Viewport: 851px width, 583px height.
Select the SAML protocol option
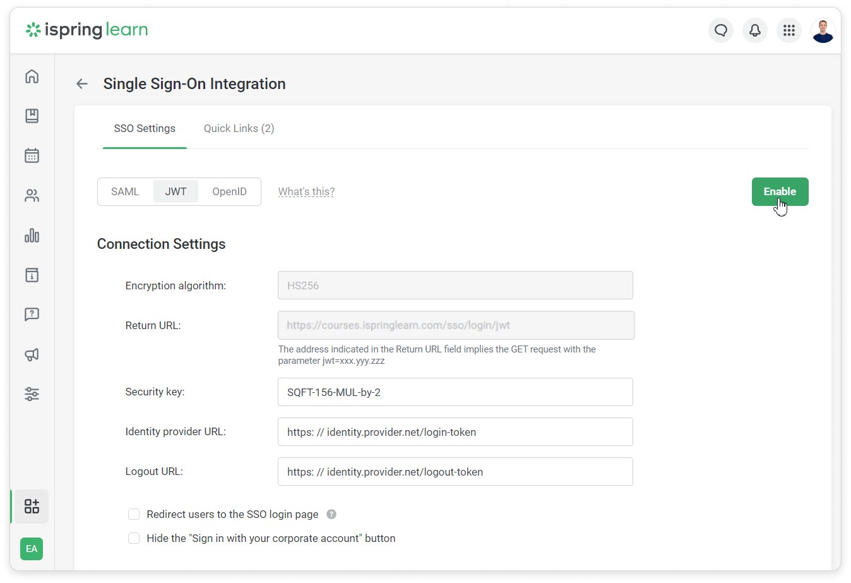124,191
